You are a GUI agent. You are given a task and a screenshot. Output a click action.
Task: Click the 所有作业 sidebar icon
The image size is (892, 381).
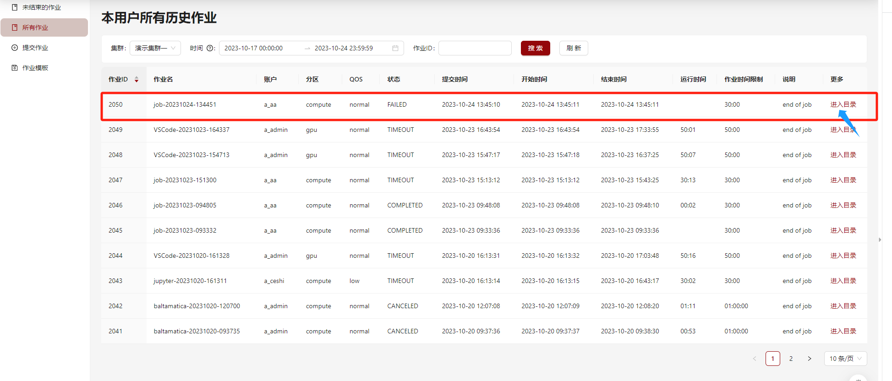[x=15, y=27]
